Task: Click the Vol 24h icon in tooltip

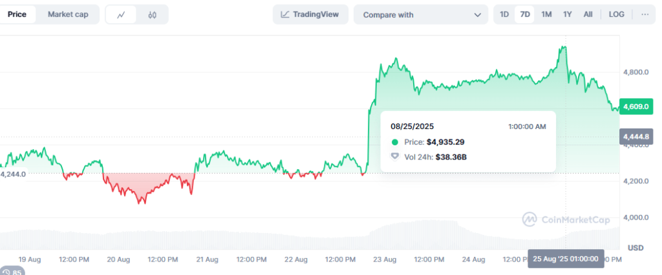Action: tap(395, 156)
